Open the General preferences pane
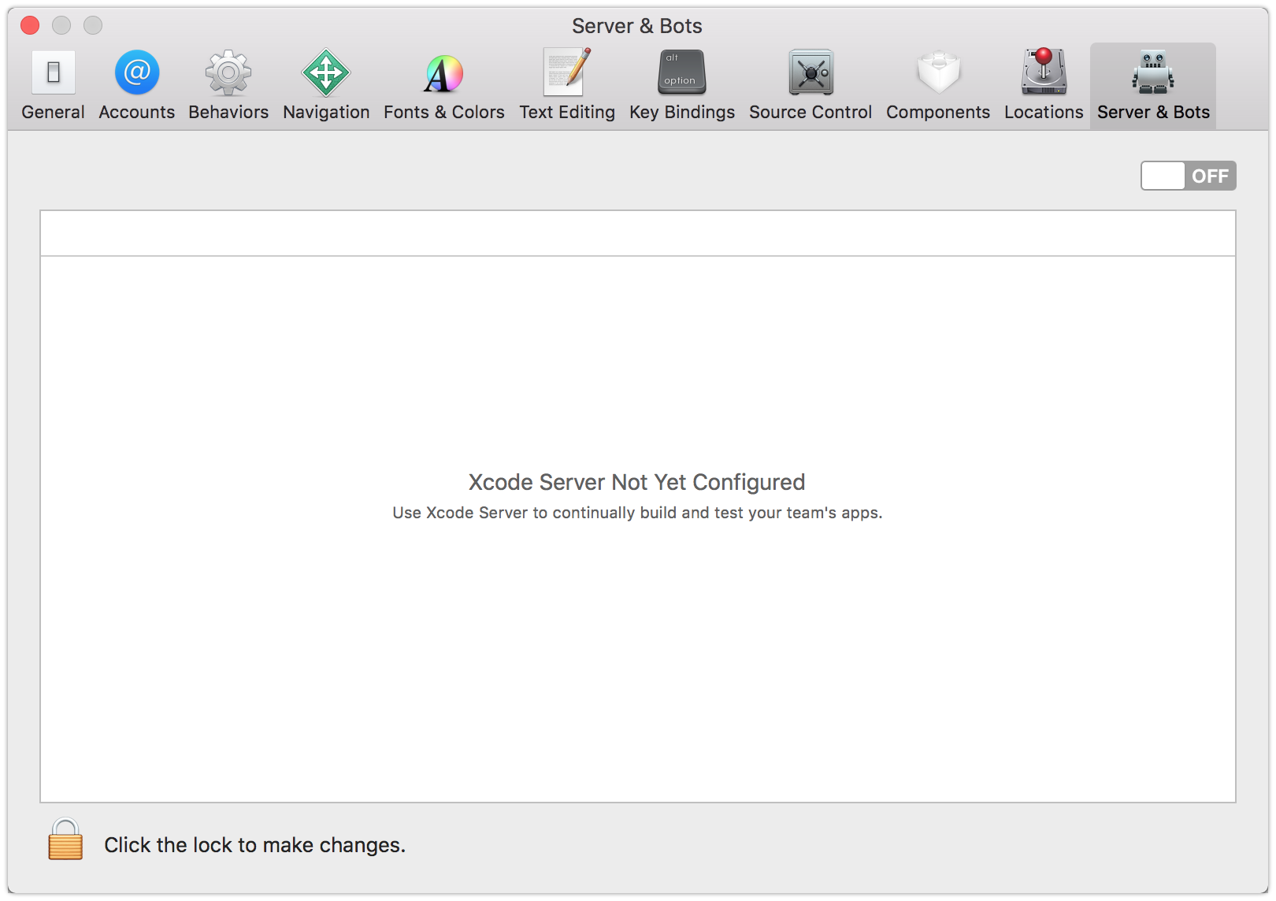The width and height of the screenshot is (1276, 901). [53, 86]
